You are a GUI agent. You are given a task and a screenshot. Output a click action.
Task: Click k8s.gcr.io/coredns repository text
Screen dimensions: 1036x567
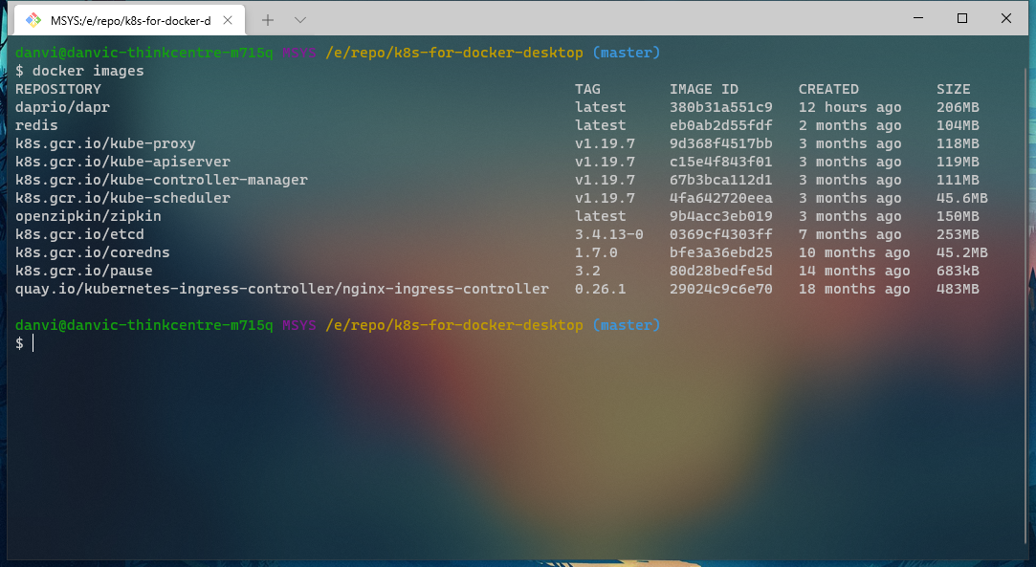pos(93,252)
